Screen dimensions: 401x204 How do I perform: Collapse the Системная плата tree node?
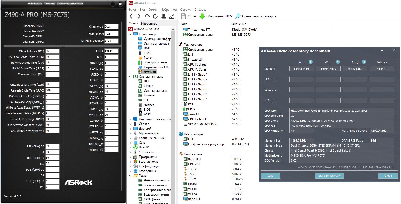[130, 76]
